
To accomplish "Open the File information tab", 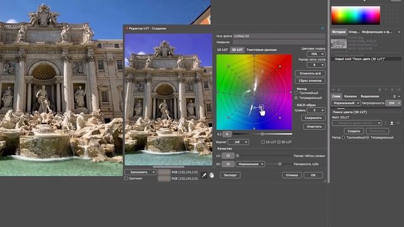I will 377,32.
